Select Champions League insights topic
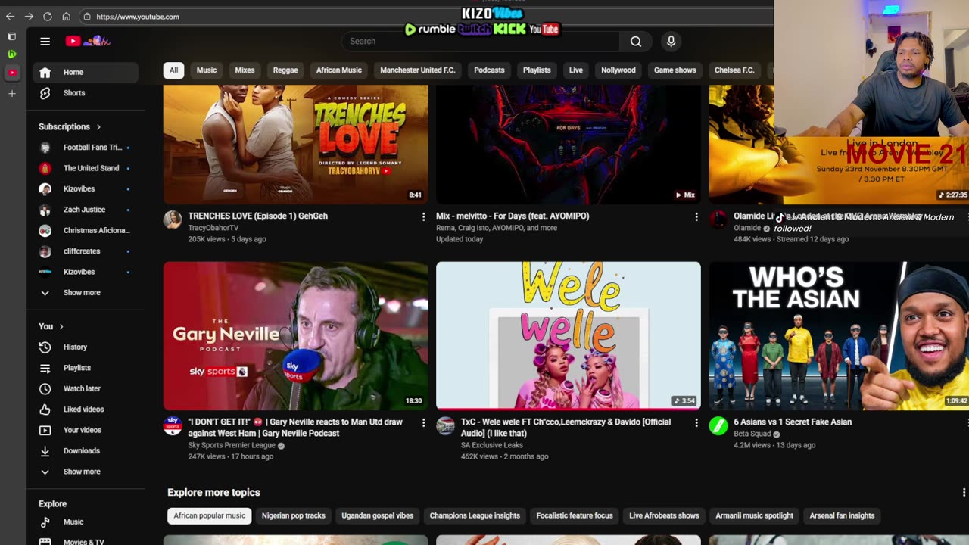This screenshot has width=969, height=545. point(475,515)
